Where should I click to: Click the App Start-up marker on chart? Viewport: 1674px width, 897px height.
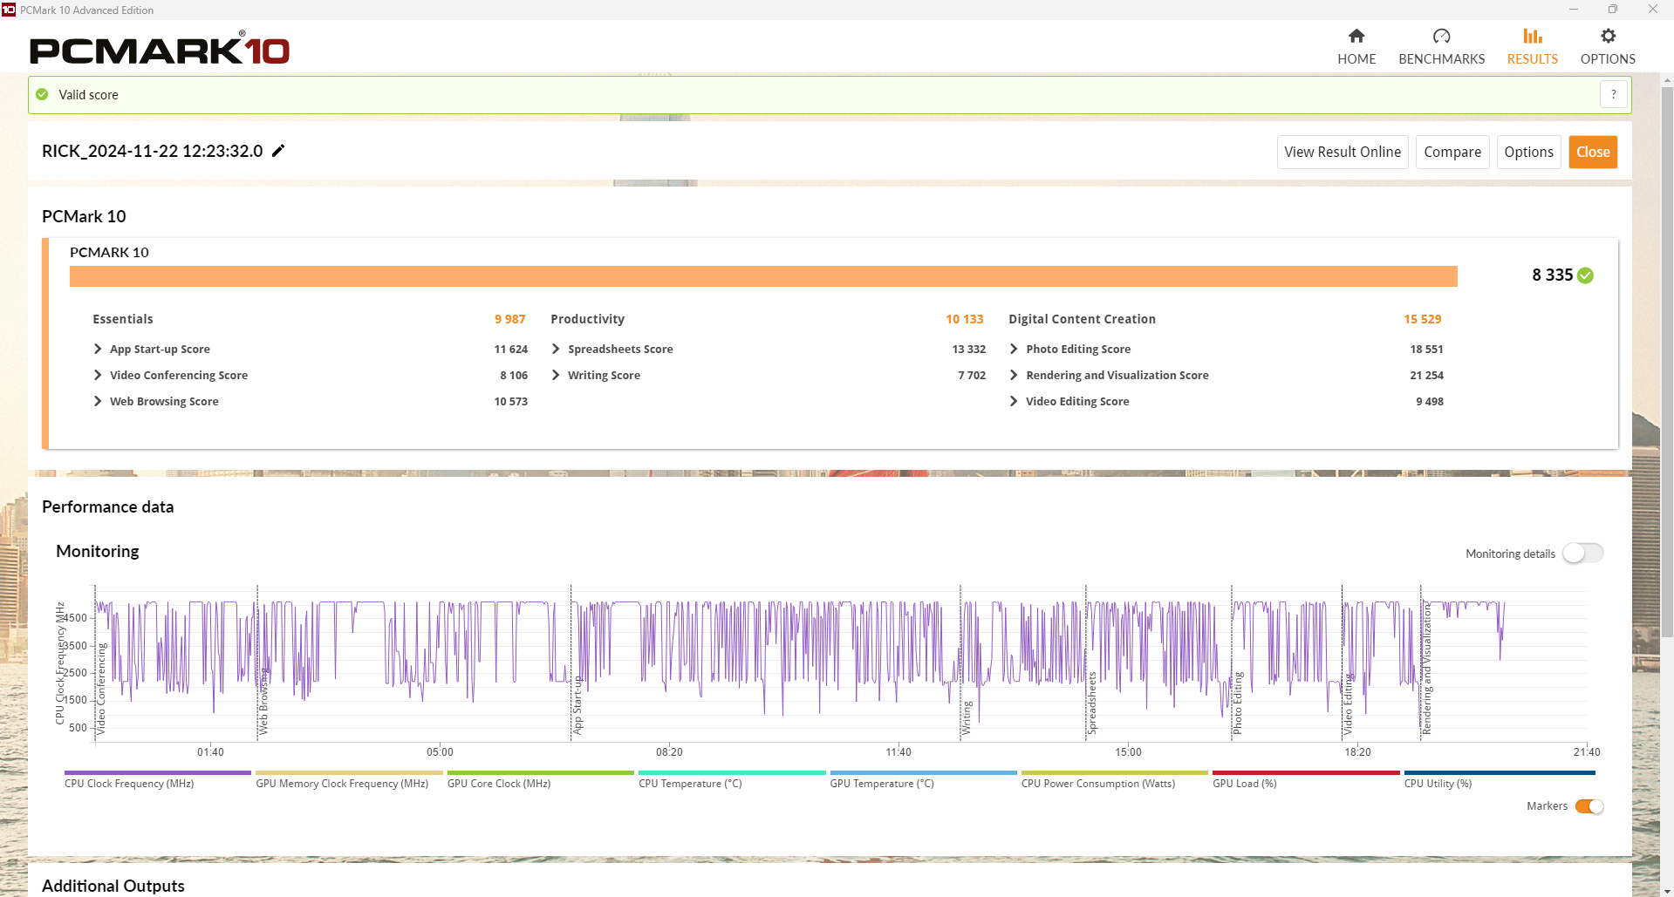point(577,706)
